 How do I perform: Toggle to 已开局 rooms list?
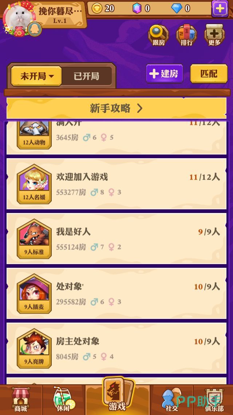[87, 76]
